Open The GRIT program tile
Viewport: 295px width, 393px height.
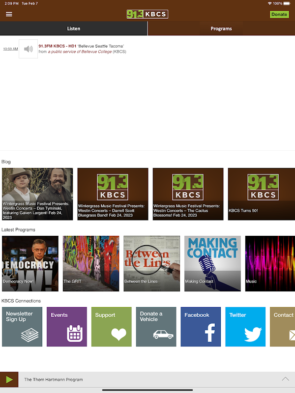(91, 263)
